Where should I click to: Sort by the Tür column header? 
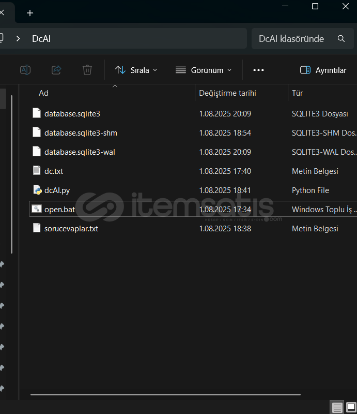(x=297, y=93)
